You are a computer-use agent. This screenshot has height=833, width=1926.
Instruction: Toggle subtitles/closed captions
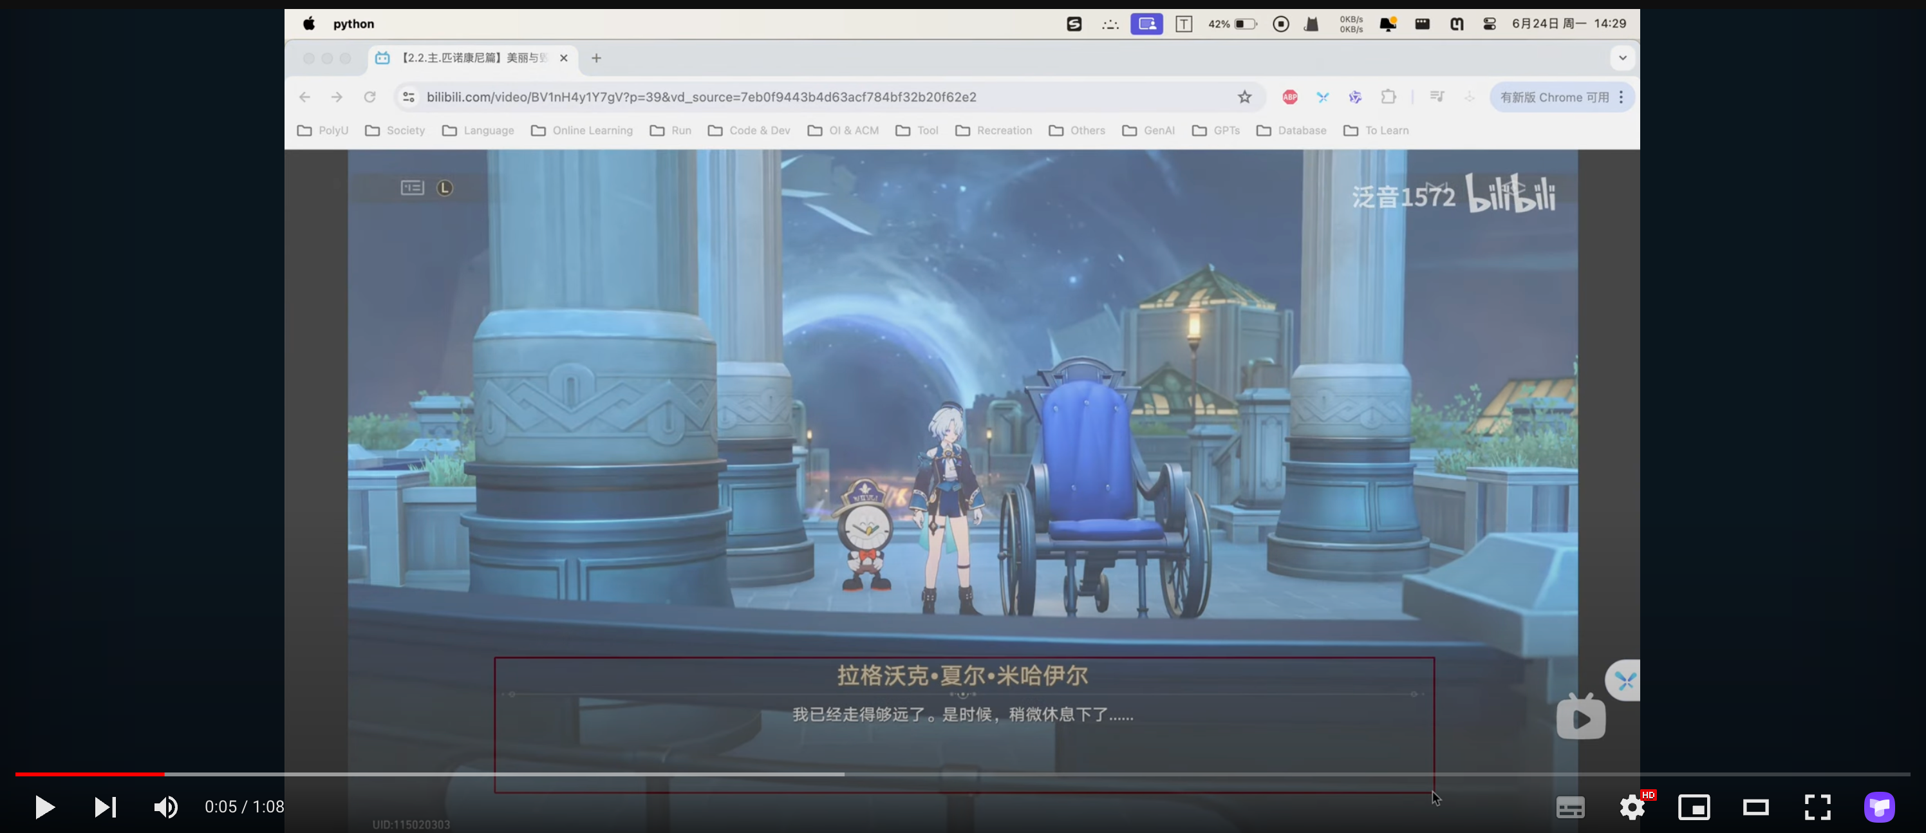1570,808
